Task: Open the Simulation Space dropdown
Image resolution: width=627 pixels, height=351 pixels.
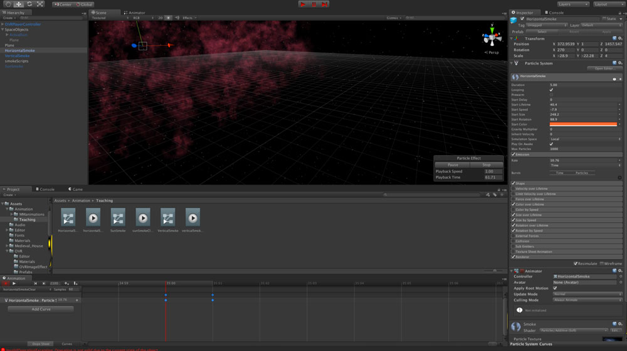Action: point(584,139)
